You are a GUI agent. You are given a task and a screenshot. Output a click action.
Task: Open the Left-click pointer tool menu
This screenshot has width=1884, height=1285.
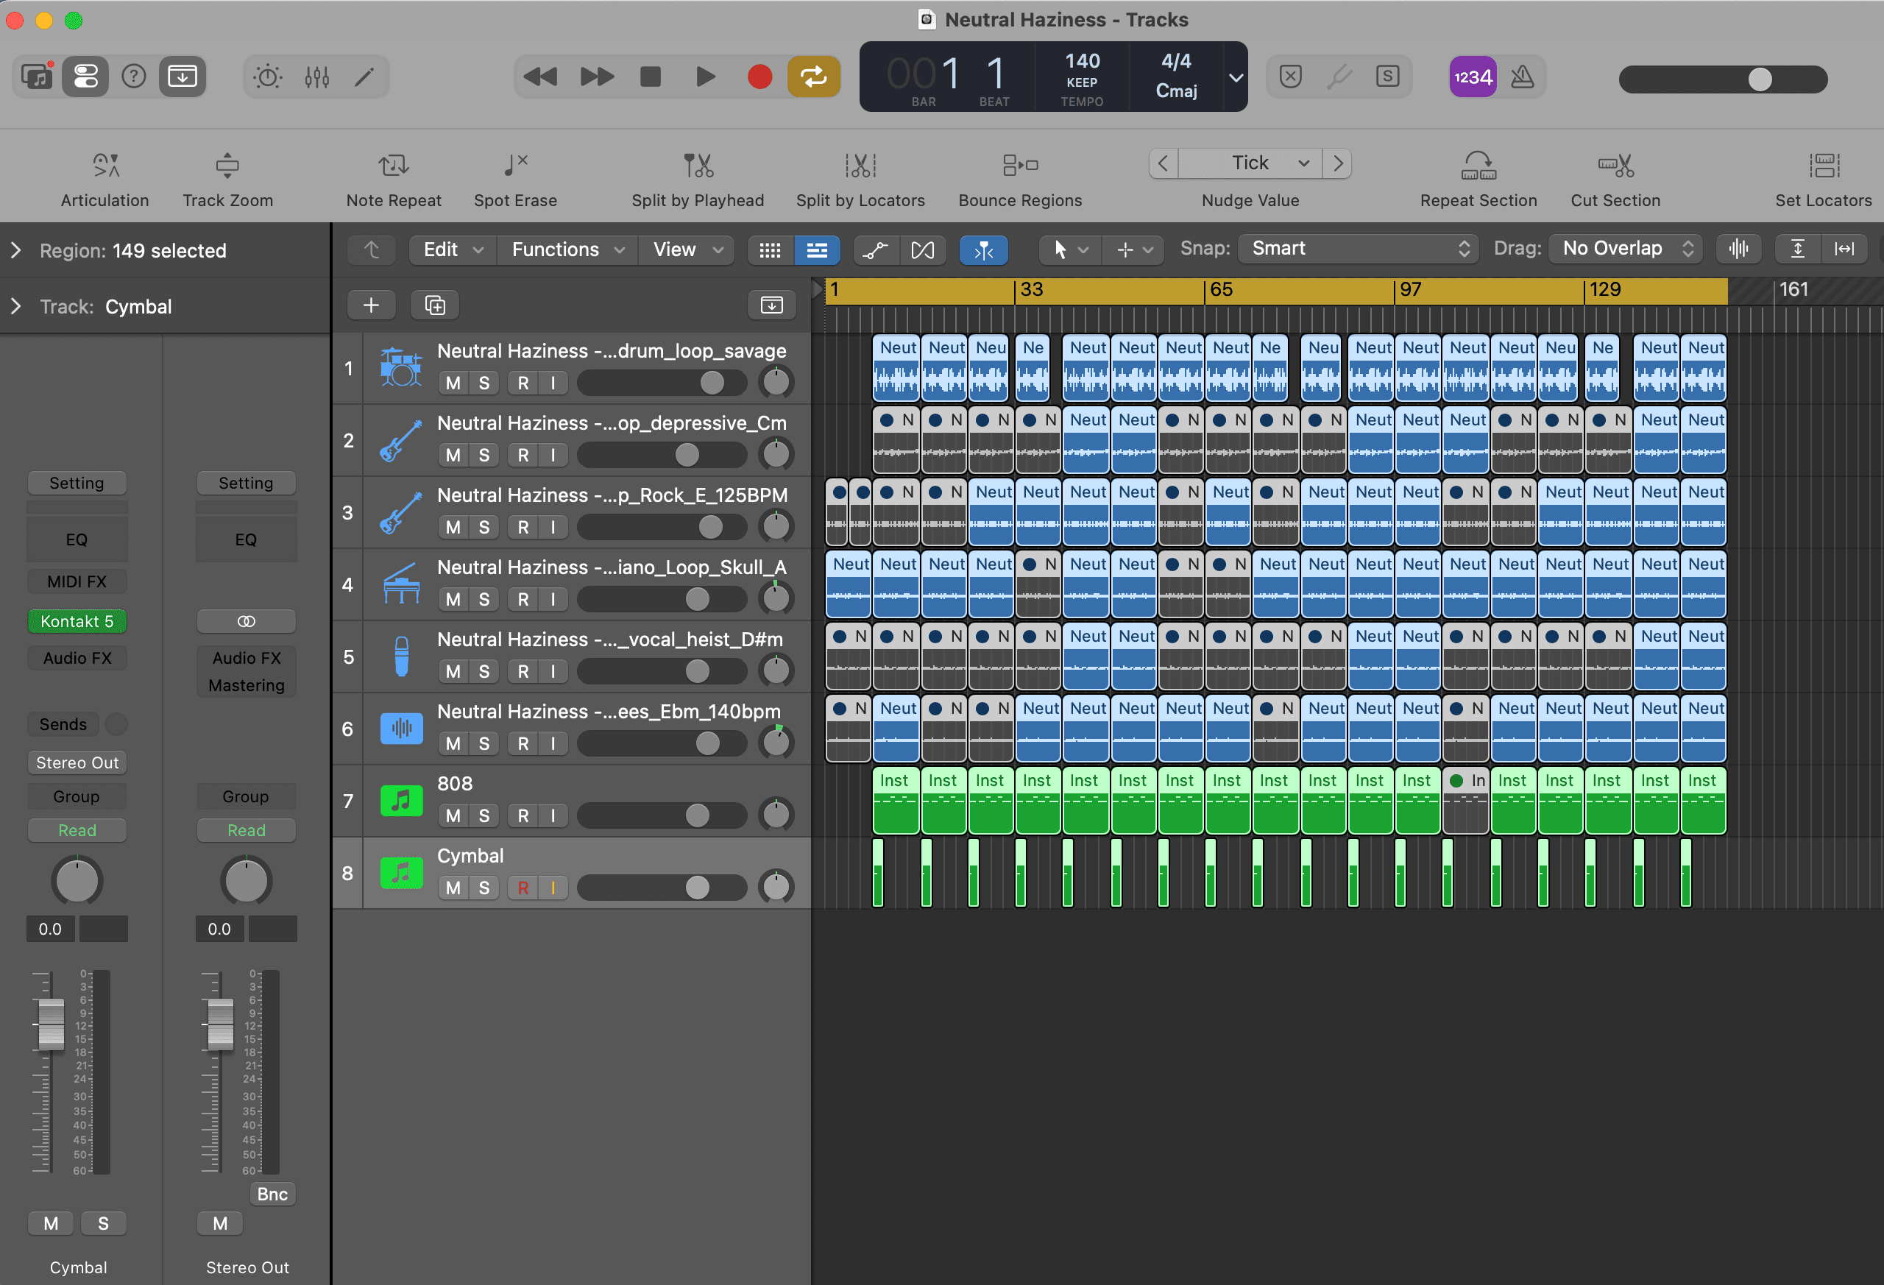pyautogui.click(x=1070, y=249)
